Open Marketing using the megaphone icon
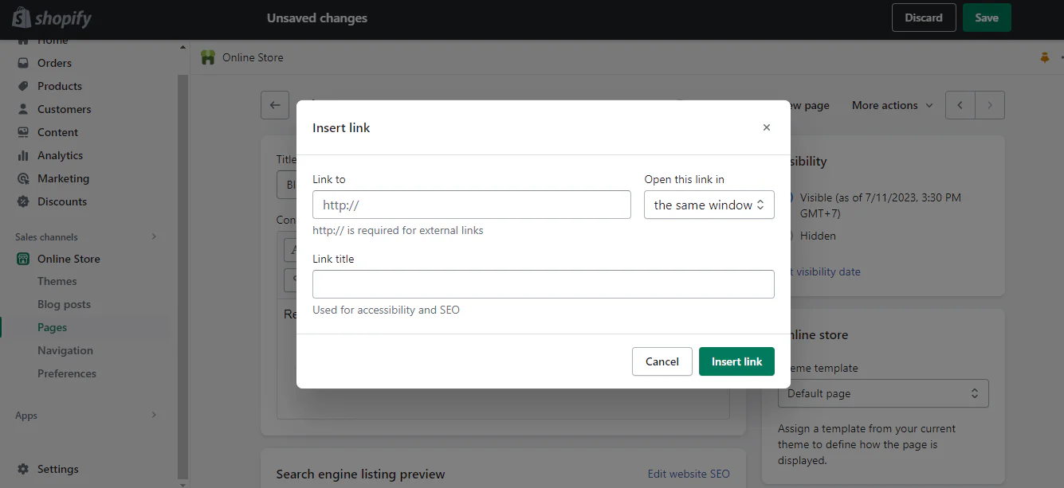Viewport: 1064px width, 488px height. tap(23, 178)
